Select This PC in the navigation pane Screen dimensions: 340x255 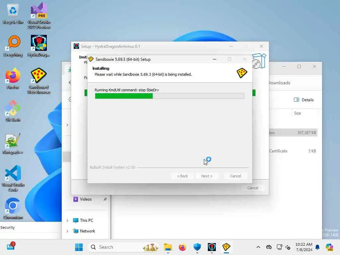coord(87,220)
